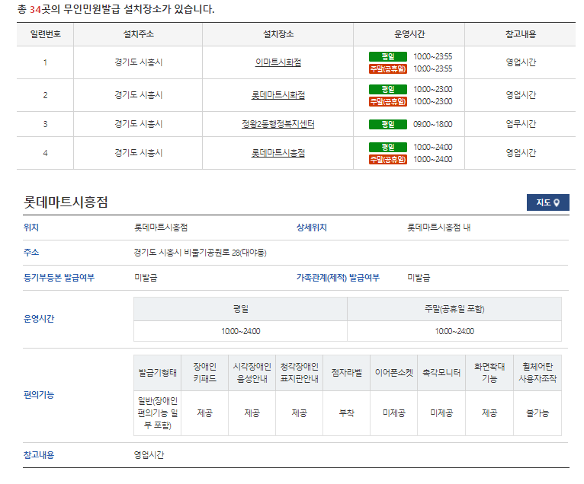Open the 롯데마트시화점 location link
This screenshot has height=484, width=584.
[278, 95]
